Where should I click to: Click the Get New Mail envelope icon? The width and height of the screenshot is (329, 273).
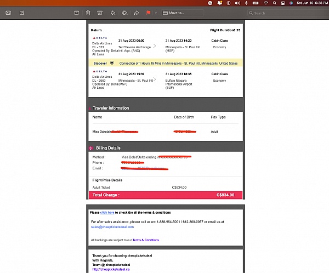tap(8, 13)
